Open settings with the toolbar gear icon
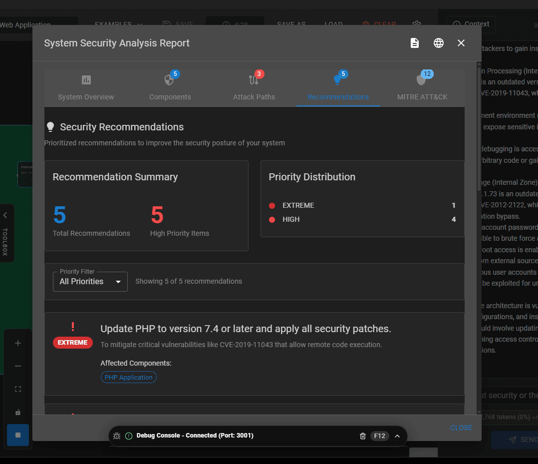Screen dimensions: 538x464 click(417, 24)
